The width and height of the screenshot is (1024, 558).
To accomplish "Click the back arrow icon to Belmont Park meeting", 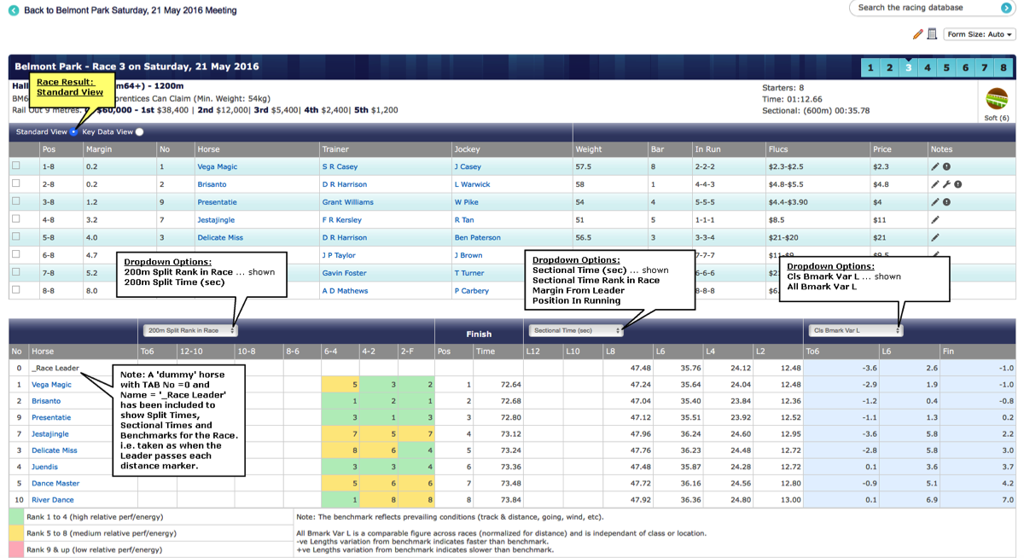I will pyautogui.click(x=13, y=10).
